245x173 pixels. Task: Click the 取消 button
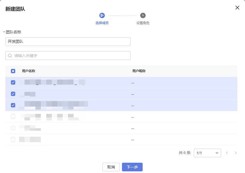111,167
